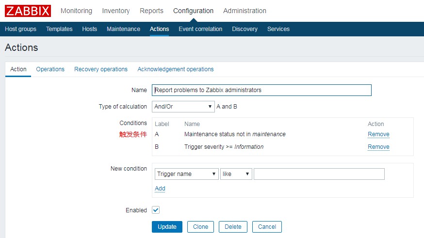Navigate to Event correlation

(x=200, y=29)
